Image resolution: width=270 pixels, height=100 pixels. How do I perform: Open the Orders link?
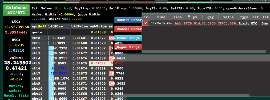point(15,90)
